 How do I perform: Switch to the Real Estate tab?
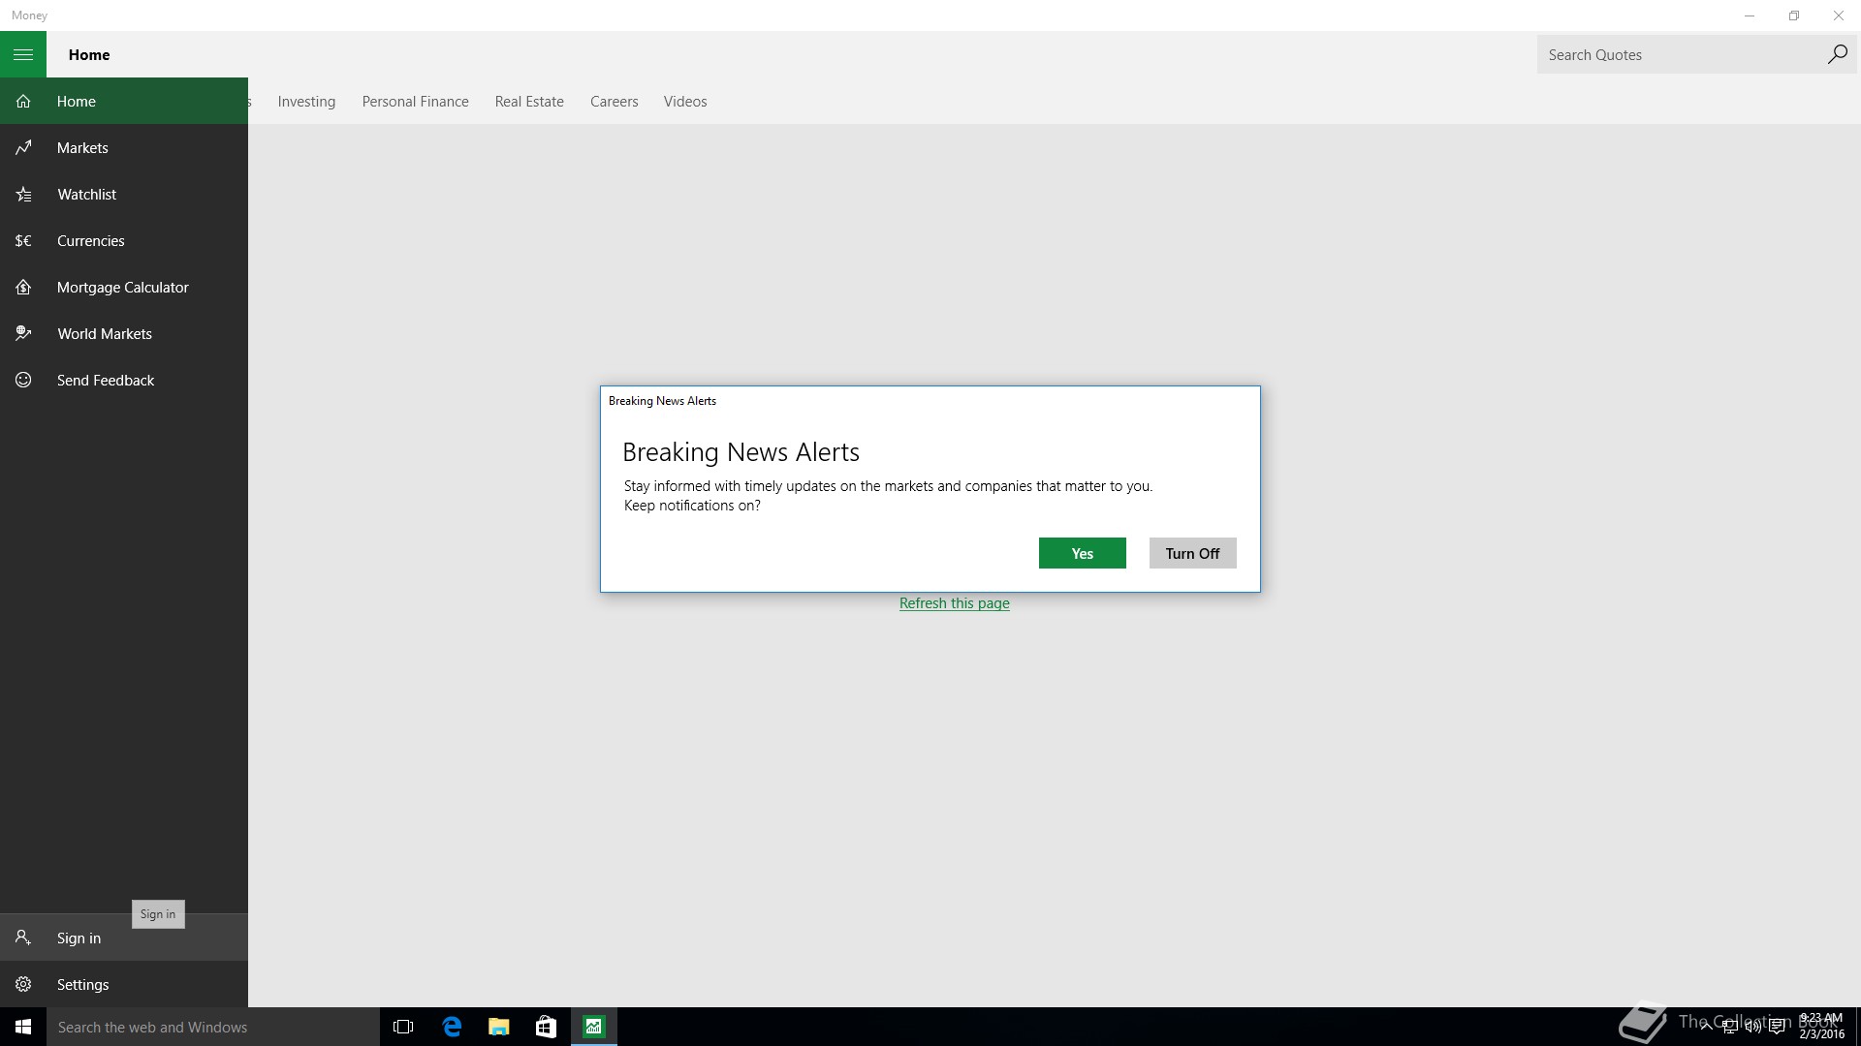click(x=529, y=101)
